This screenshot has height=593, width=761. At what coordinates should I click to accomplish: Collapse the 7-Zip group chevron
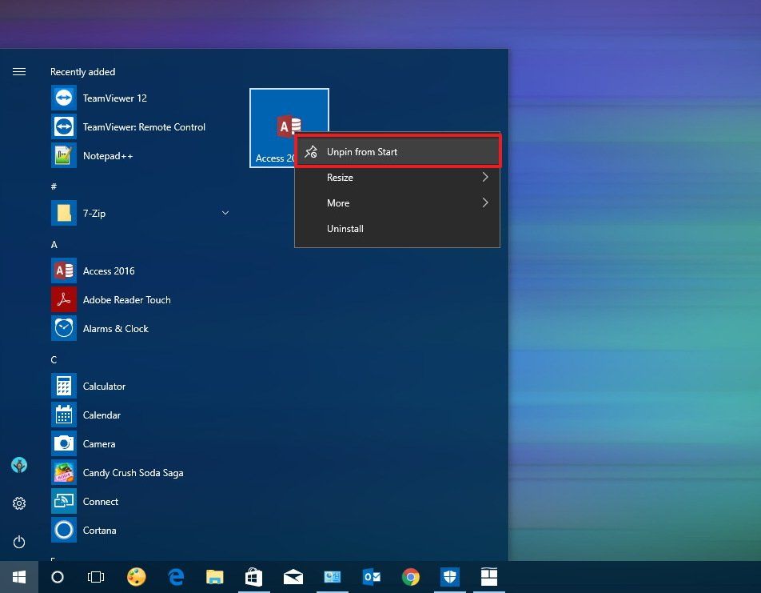pyautogui.click(x=225, y=213)
